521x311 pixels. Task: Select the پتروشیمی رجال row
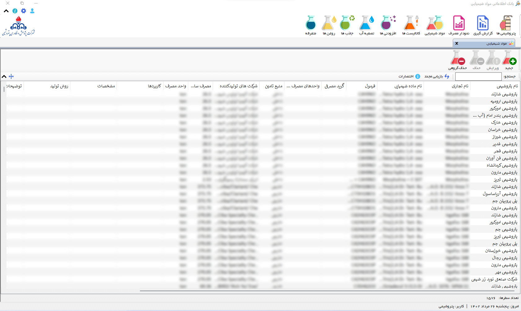click(263, 258)
